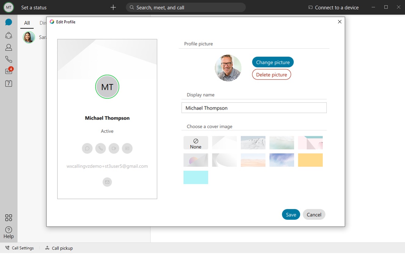Click the plus icon in the title bar

[x=113, y=7]
